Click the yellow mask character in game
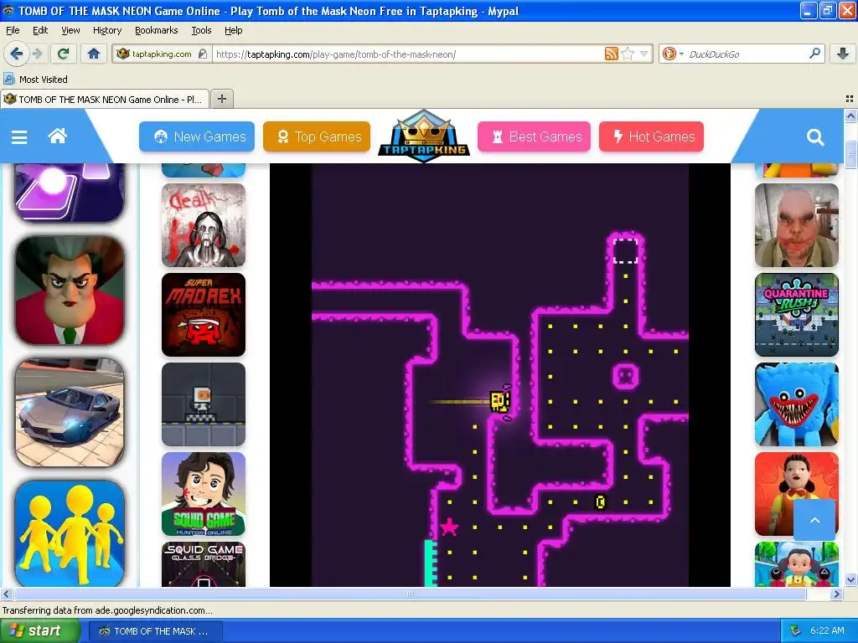Screen dimensions: 858x643 click(x=500, y=402)
